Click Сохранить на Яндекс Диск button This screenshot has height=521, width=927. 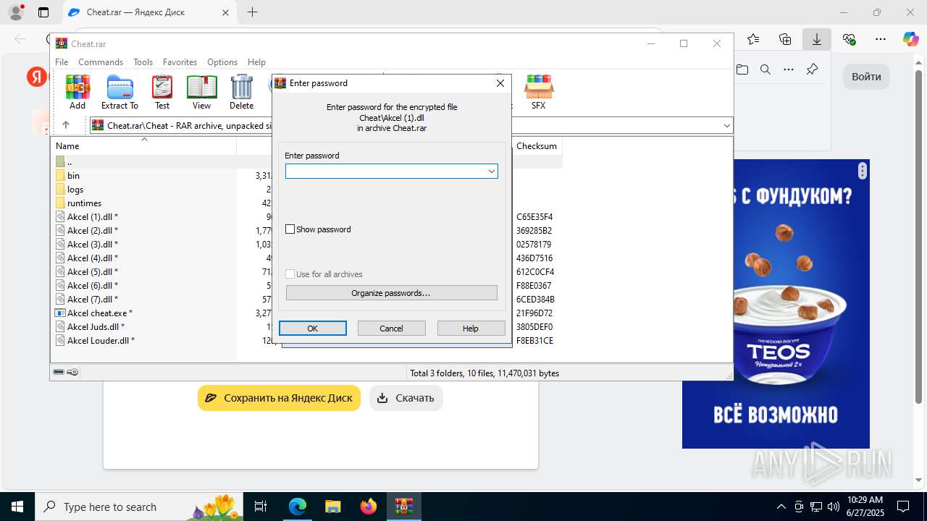pyautogui.click(x=279, y=398)
